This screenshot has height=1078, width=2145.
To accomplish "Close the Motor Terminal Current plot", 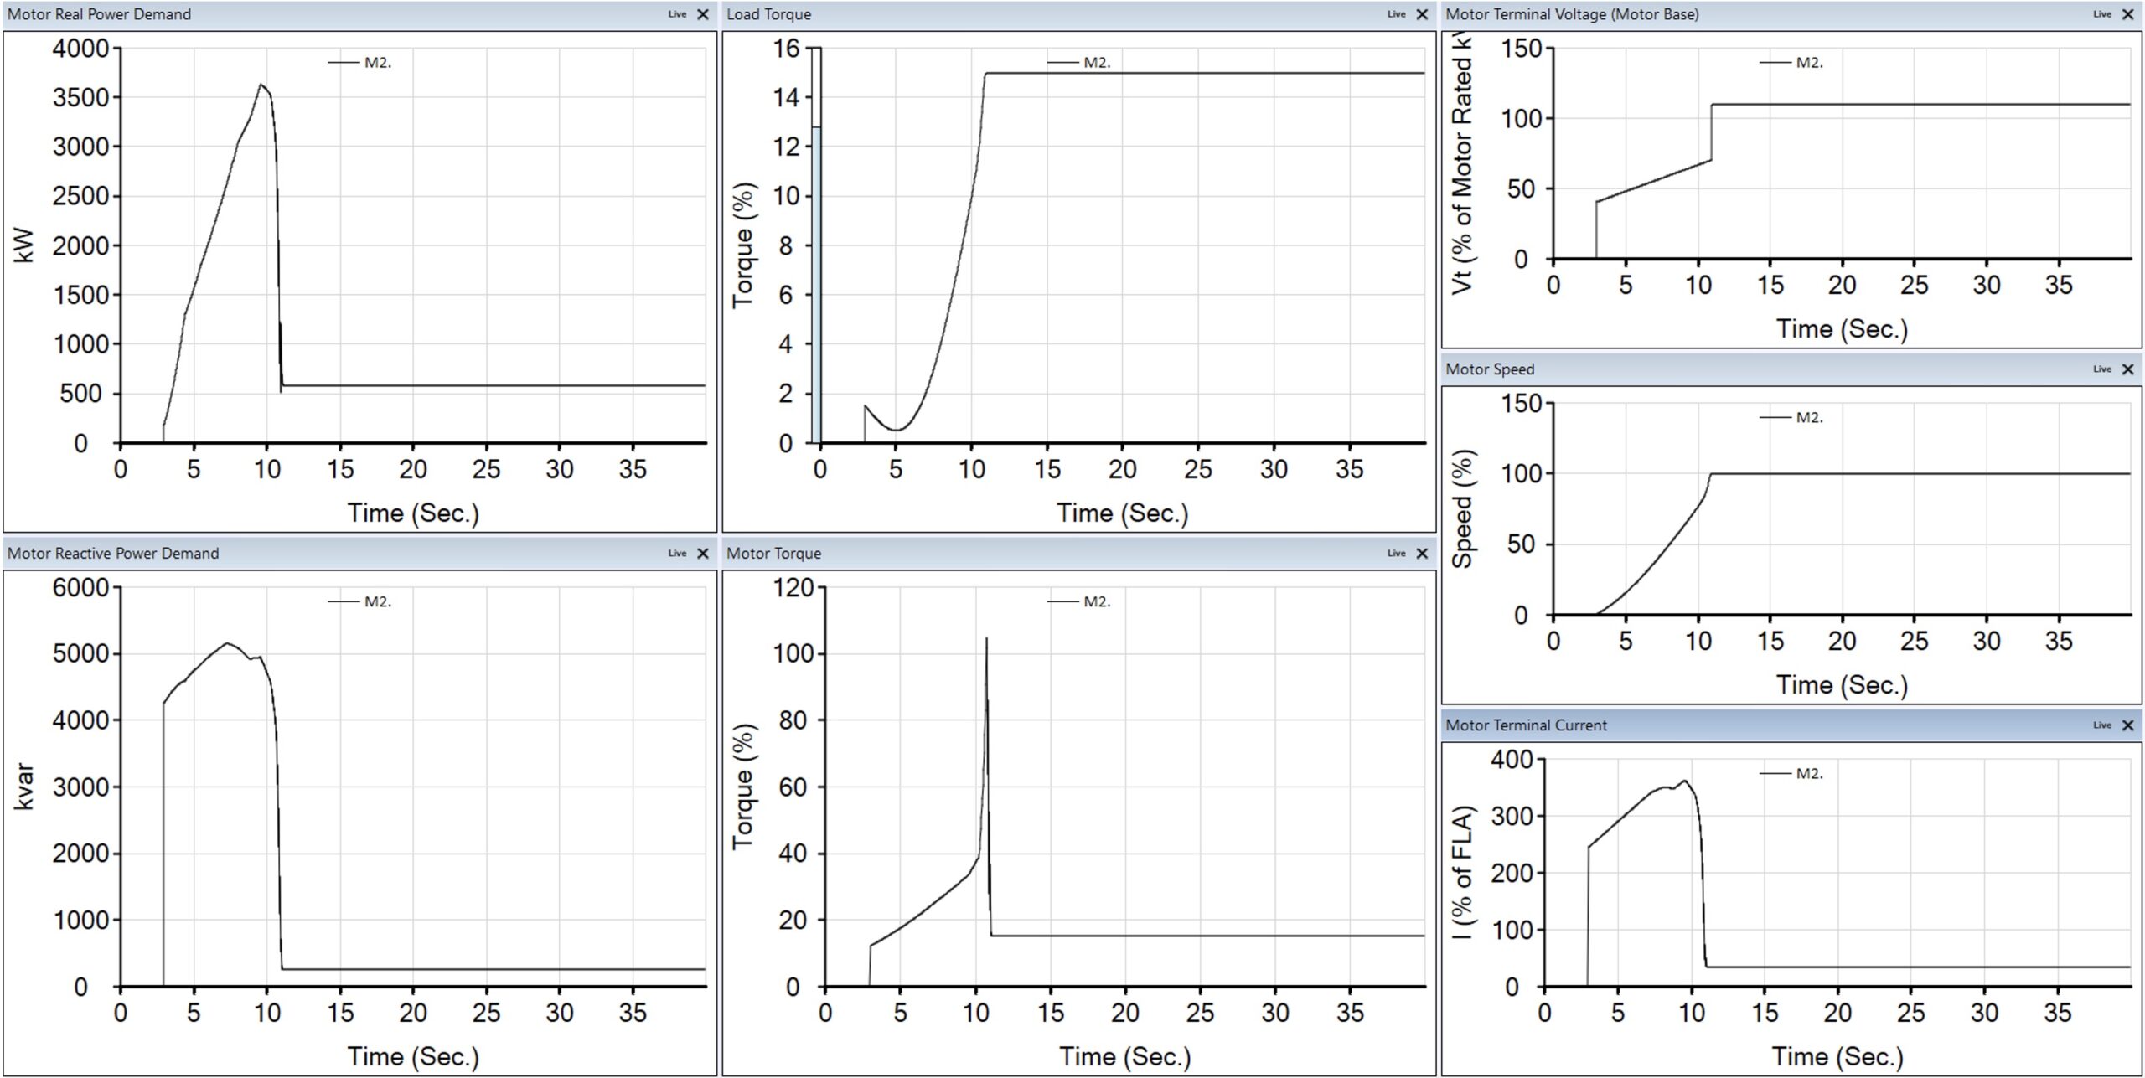I will click(2127, 725).
